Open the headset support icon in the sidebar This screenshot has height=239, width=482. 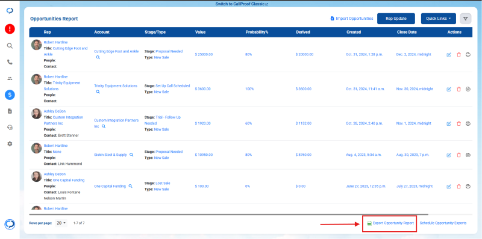(x=10, y=128)
